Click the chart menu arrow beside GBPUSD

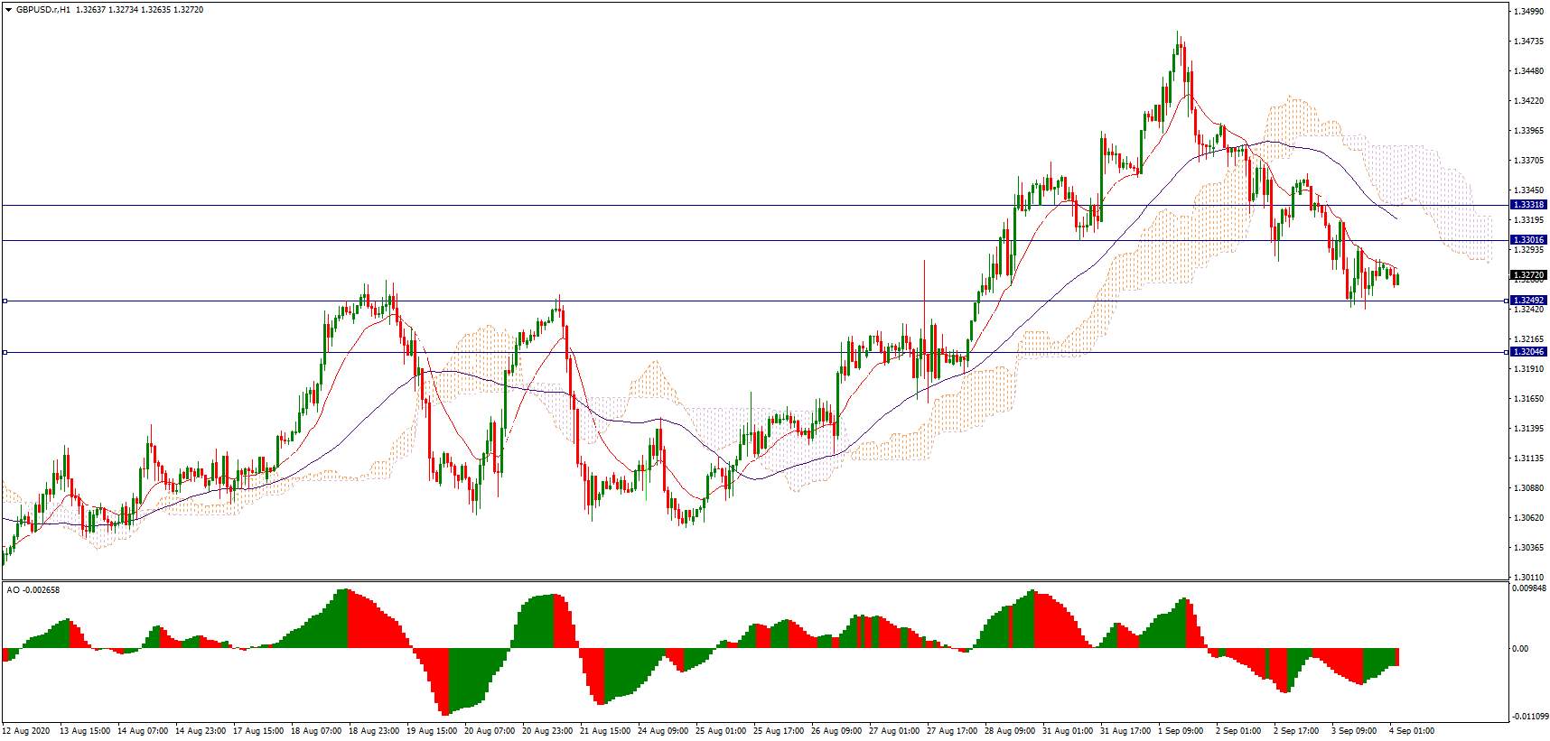(x=9, y=9)
